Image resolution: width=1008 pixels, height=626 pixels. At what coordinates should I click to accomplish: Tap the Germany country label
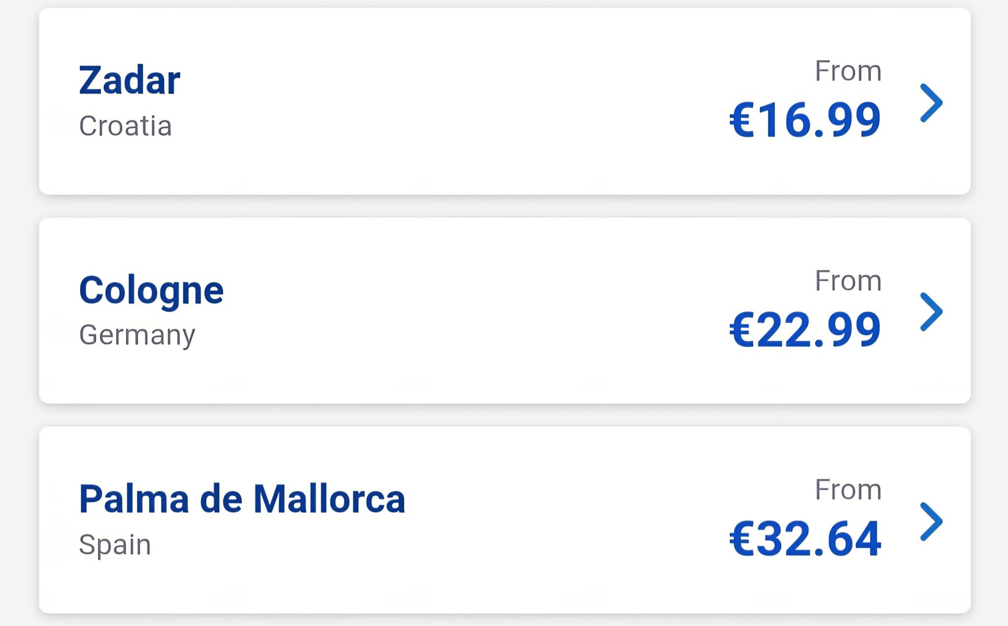[x=137, y=335]
